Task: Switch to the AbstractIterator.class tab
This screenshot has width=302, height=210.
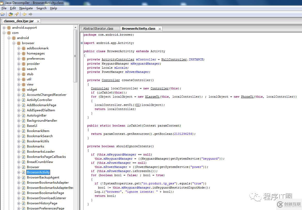Action: tap(98, 29)
